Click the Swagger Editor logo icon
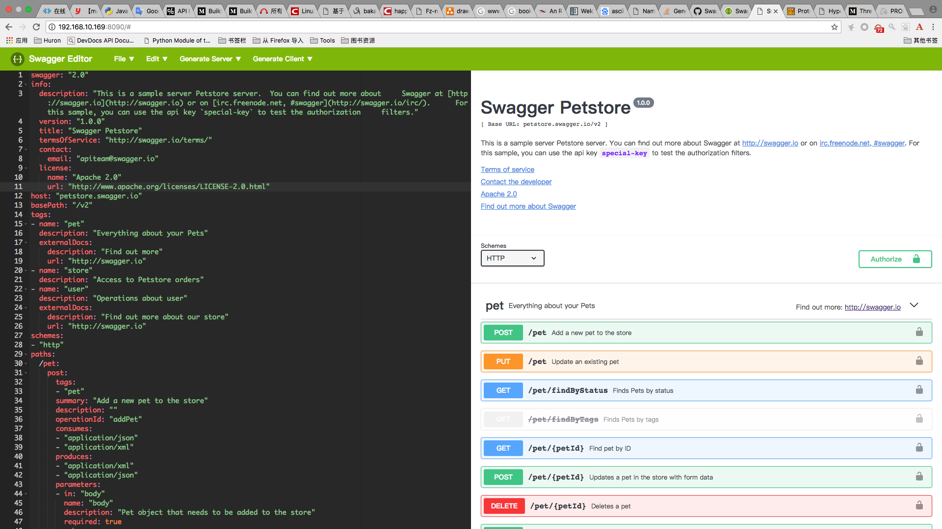 pos(17,59)
